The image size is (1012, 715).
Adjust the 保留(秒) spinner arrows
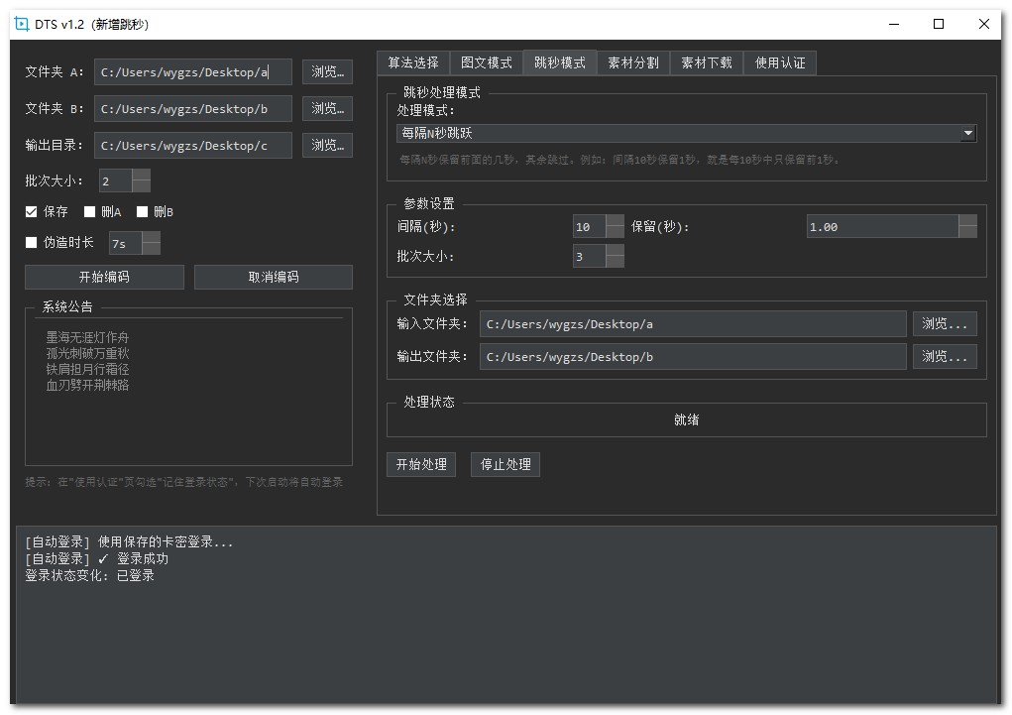966,227
